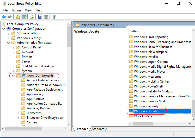The image size is (195, 138).
Task: Toggle the Show/Hide Console Tree icon
Action: (24, 17)
